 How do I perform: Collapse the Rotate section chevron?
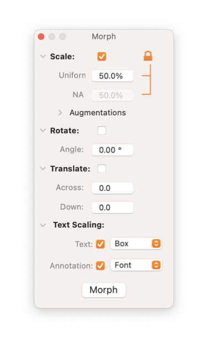[x=43, y=131]
